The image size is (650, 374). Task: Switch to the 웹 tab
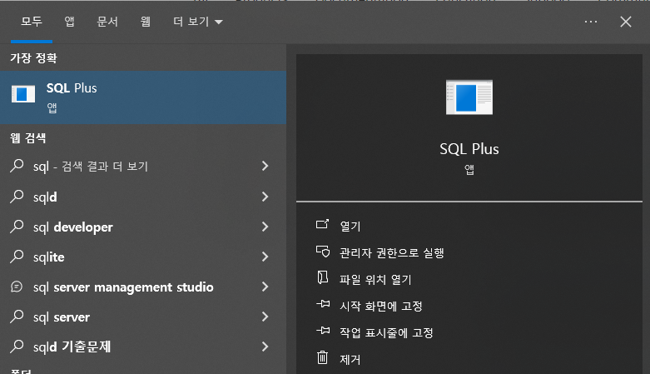145,22
